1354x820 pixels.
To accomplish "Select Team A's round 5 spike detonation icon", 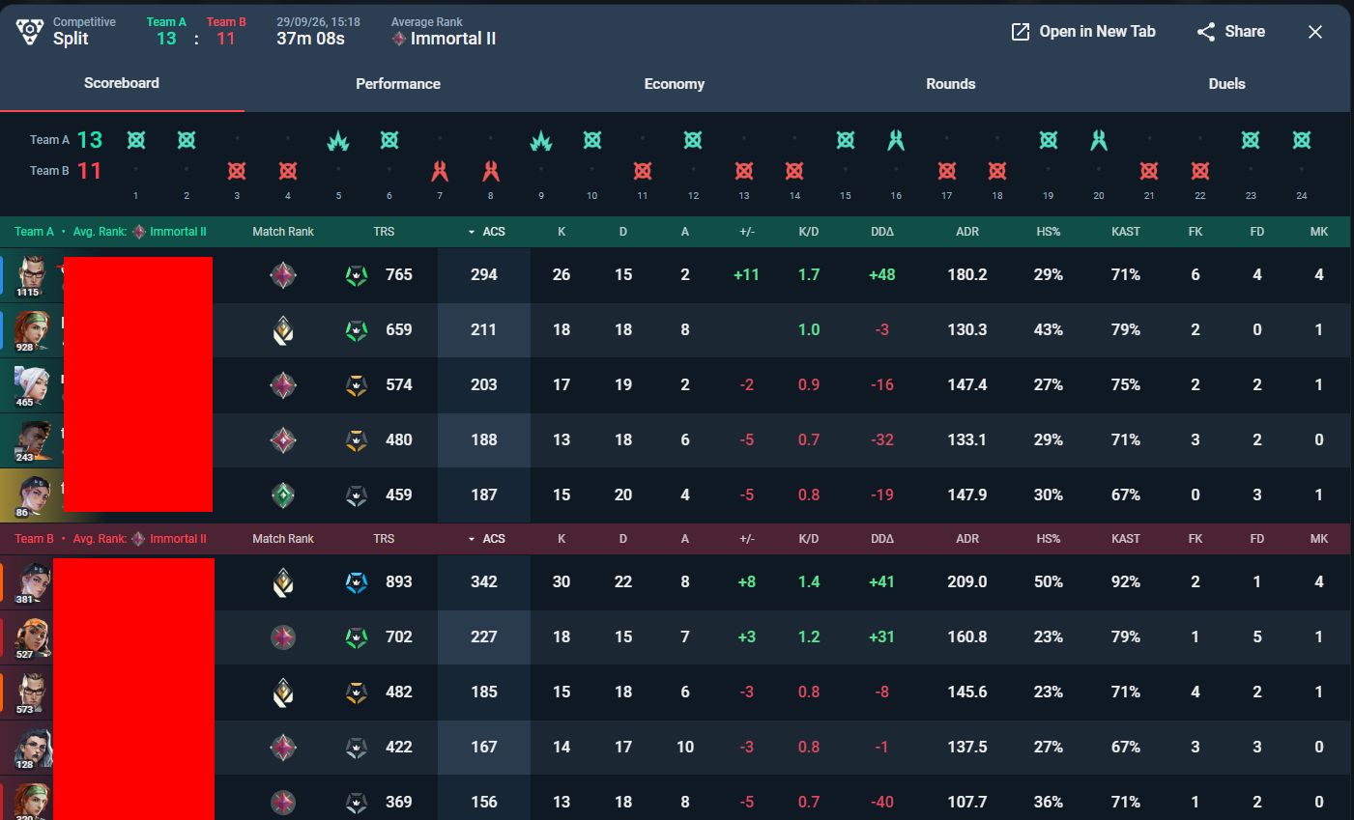I will 338,141.
